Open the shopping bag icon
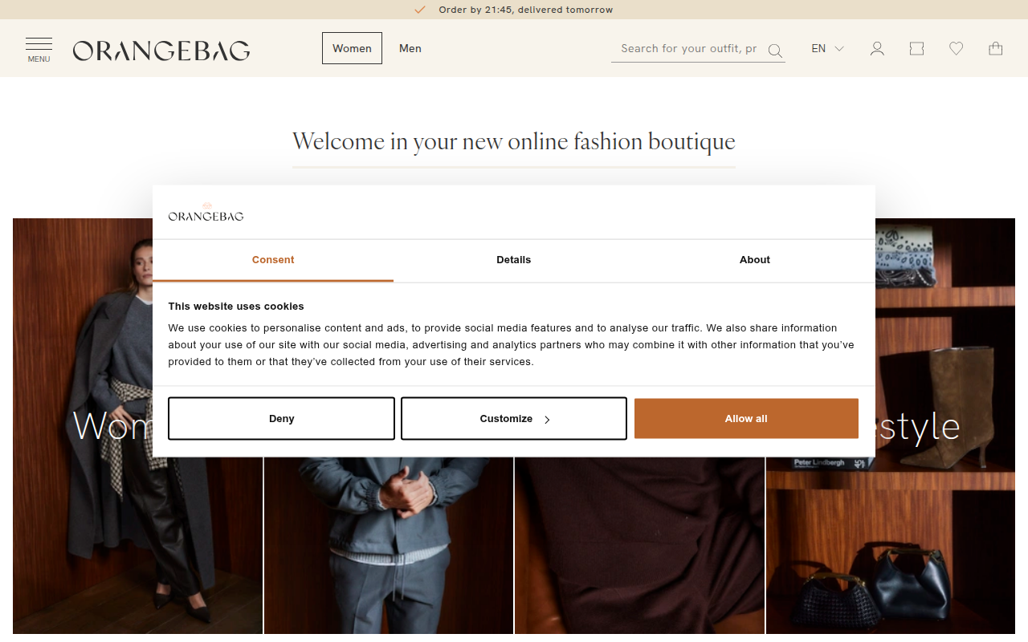 coord(996,49)
